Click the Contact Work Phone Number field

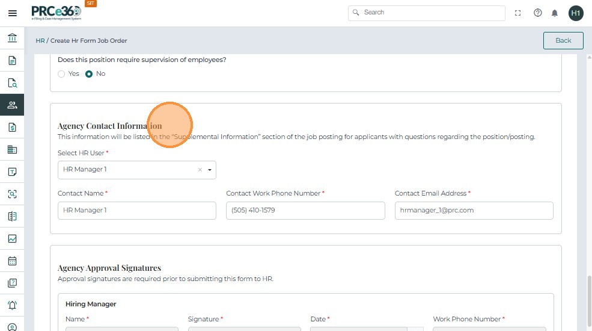(305, 211)
